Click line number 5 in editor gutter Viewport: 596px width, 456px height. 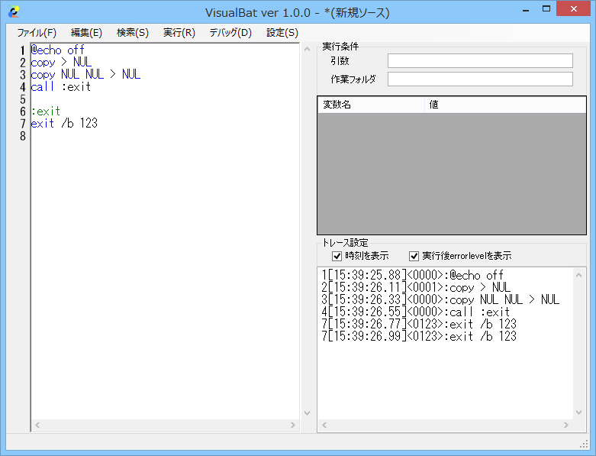coord(23,99)
